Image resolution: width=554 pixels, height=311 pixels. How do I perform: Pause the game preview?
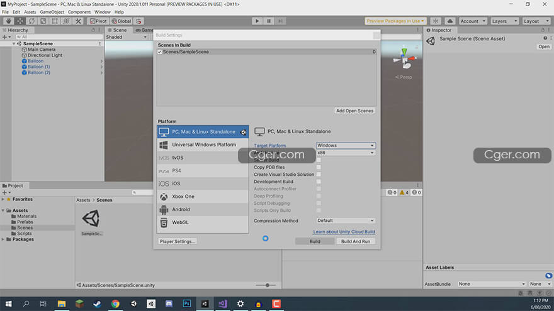tap(269, 21)
